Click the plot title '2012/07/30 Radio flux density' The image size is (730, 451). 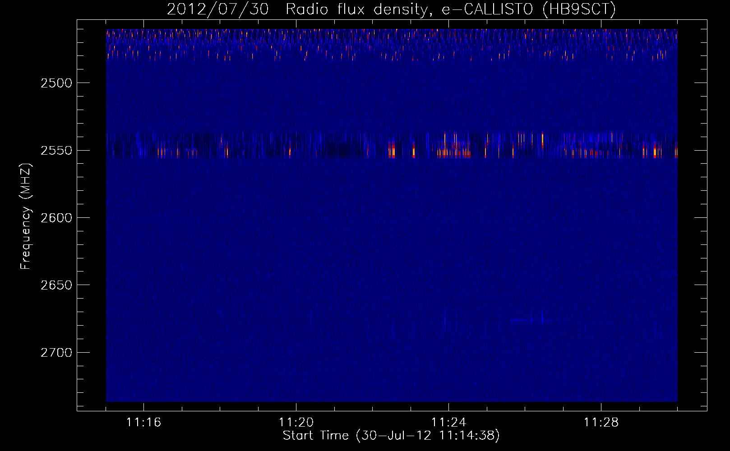pyautogui.click(x=391, y=9)
